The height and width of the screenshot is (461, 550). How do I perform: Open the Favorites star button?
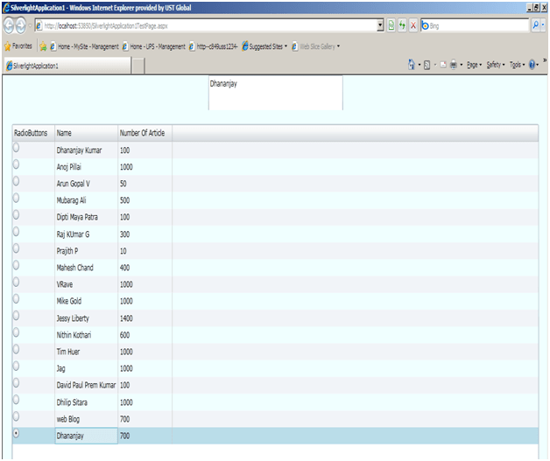coord(18,45)
